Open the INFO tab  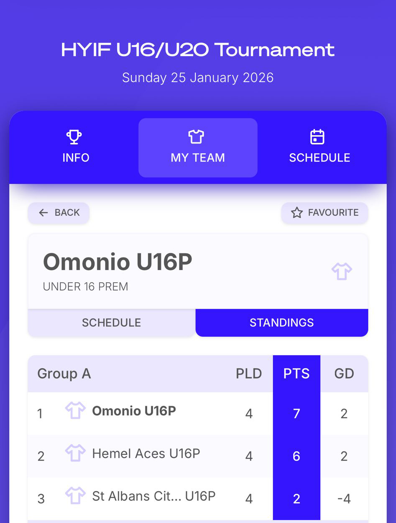(76, 148)
